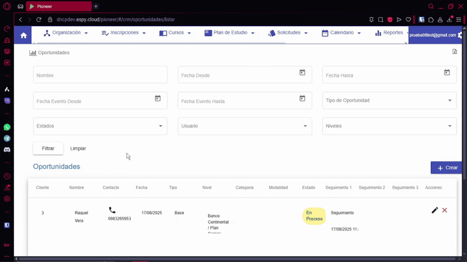Click the pencil edit icon for Raquel Vera

pyautogui.click(x=434, y=210)
